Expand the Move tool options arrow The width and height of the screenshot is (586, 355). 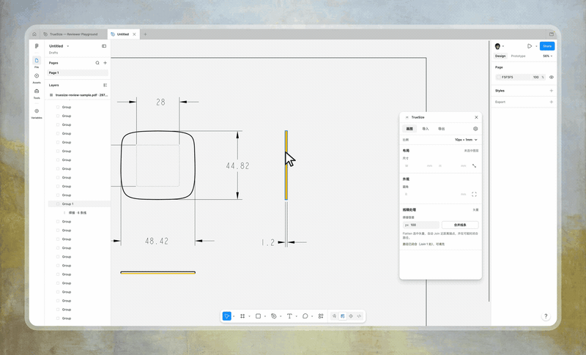(x=234, y=316)
